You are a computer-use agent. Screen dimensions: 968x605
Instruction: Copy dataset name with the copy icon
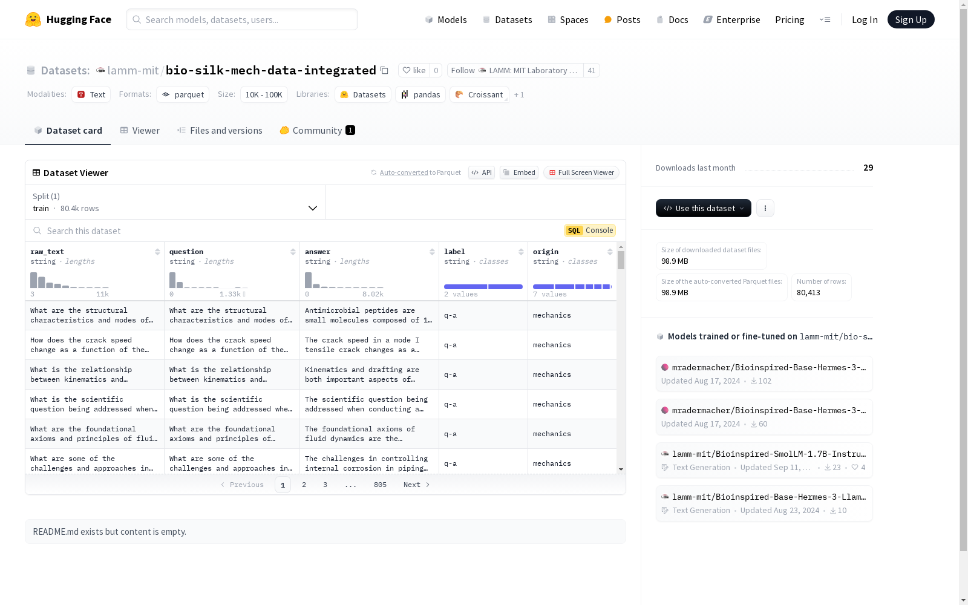pos(384,70)
